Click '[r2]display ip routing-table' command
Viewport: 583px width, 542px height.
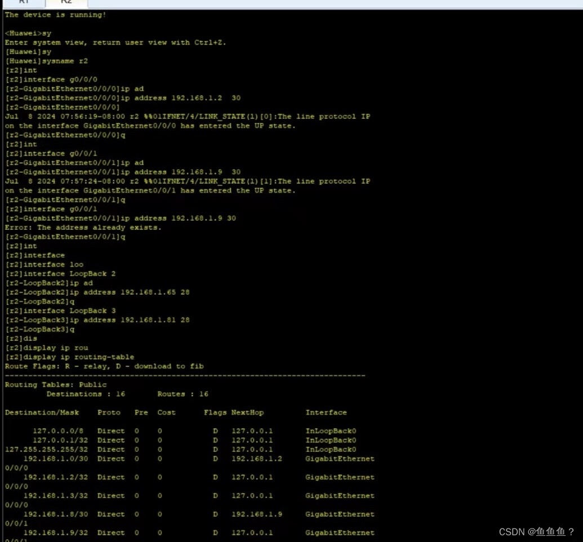(70, 357)
